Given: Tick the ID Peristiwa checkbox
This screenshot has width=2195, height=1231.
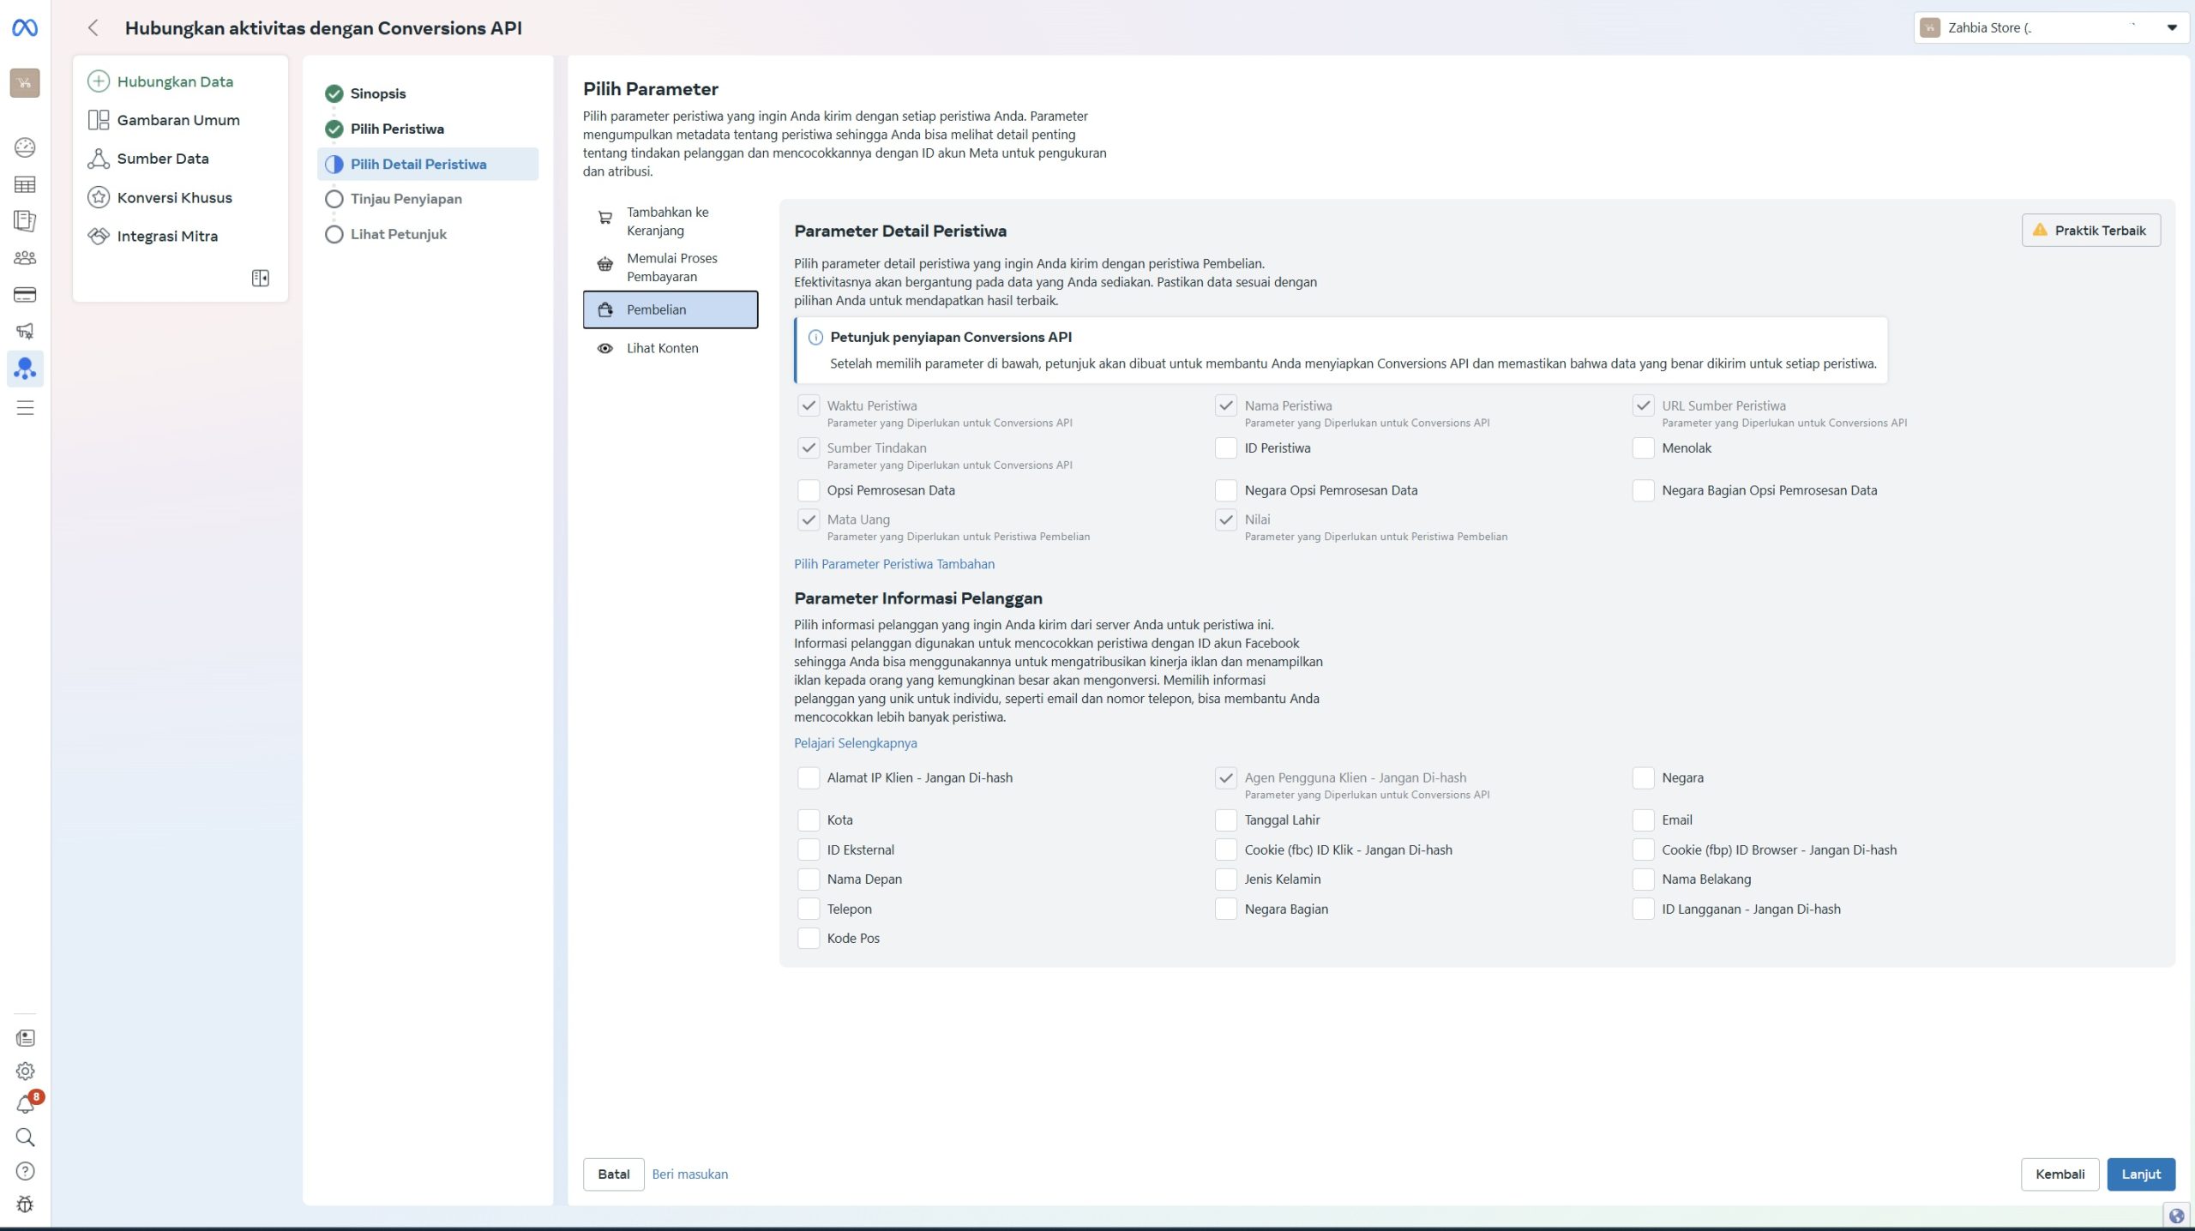Looking at the screenshot, I should point(1226,447).
